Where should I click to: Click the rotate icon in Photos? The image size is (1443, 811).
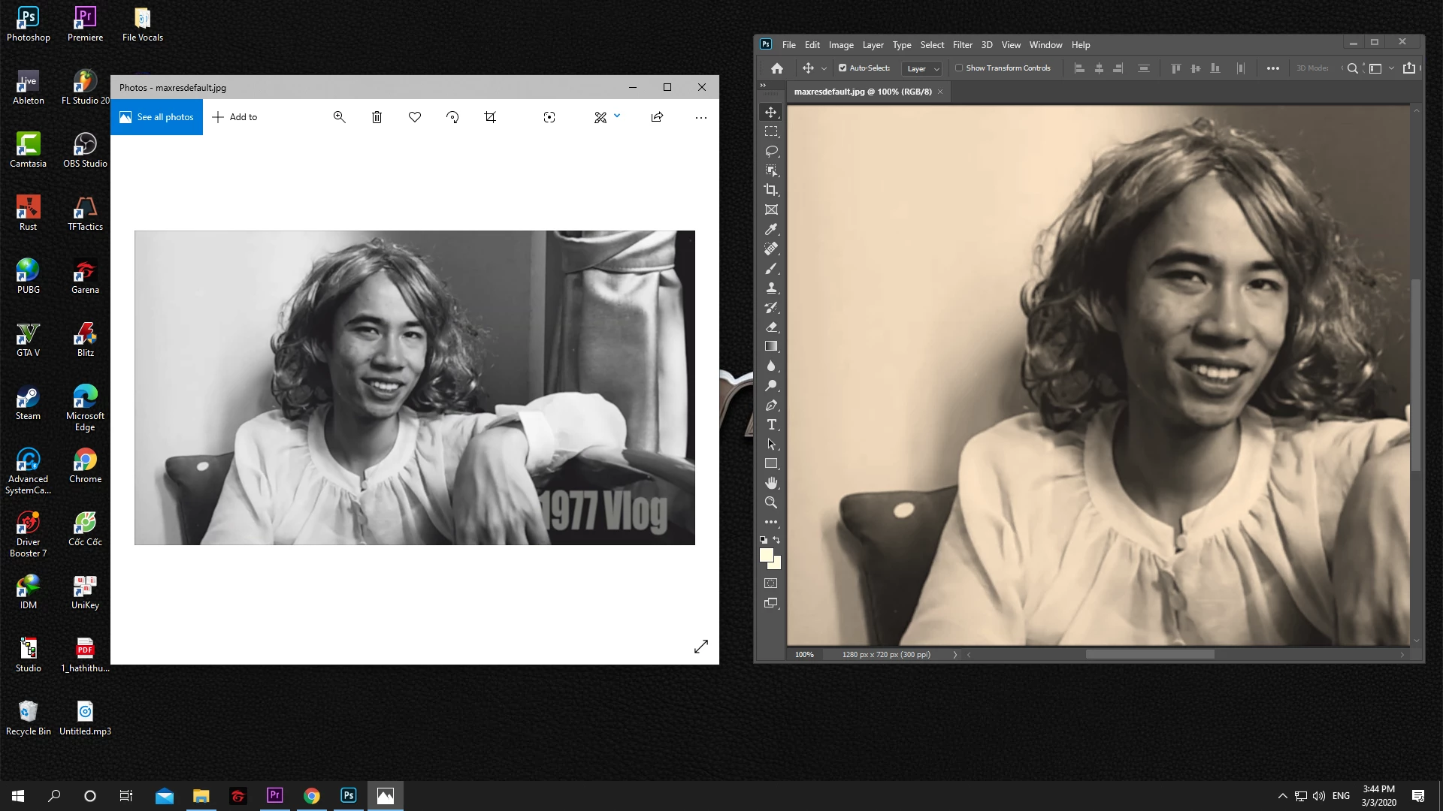[452, 117]
